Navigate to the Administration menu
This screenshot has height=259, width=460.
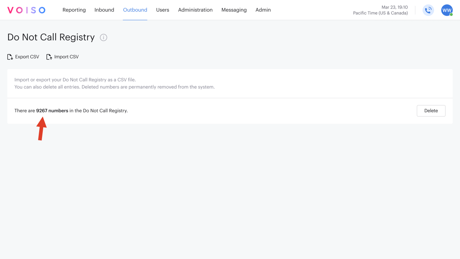(195, 10)
